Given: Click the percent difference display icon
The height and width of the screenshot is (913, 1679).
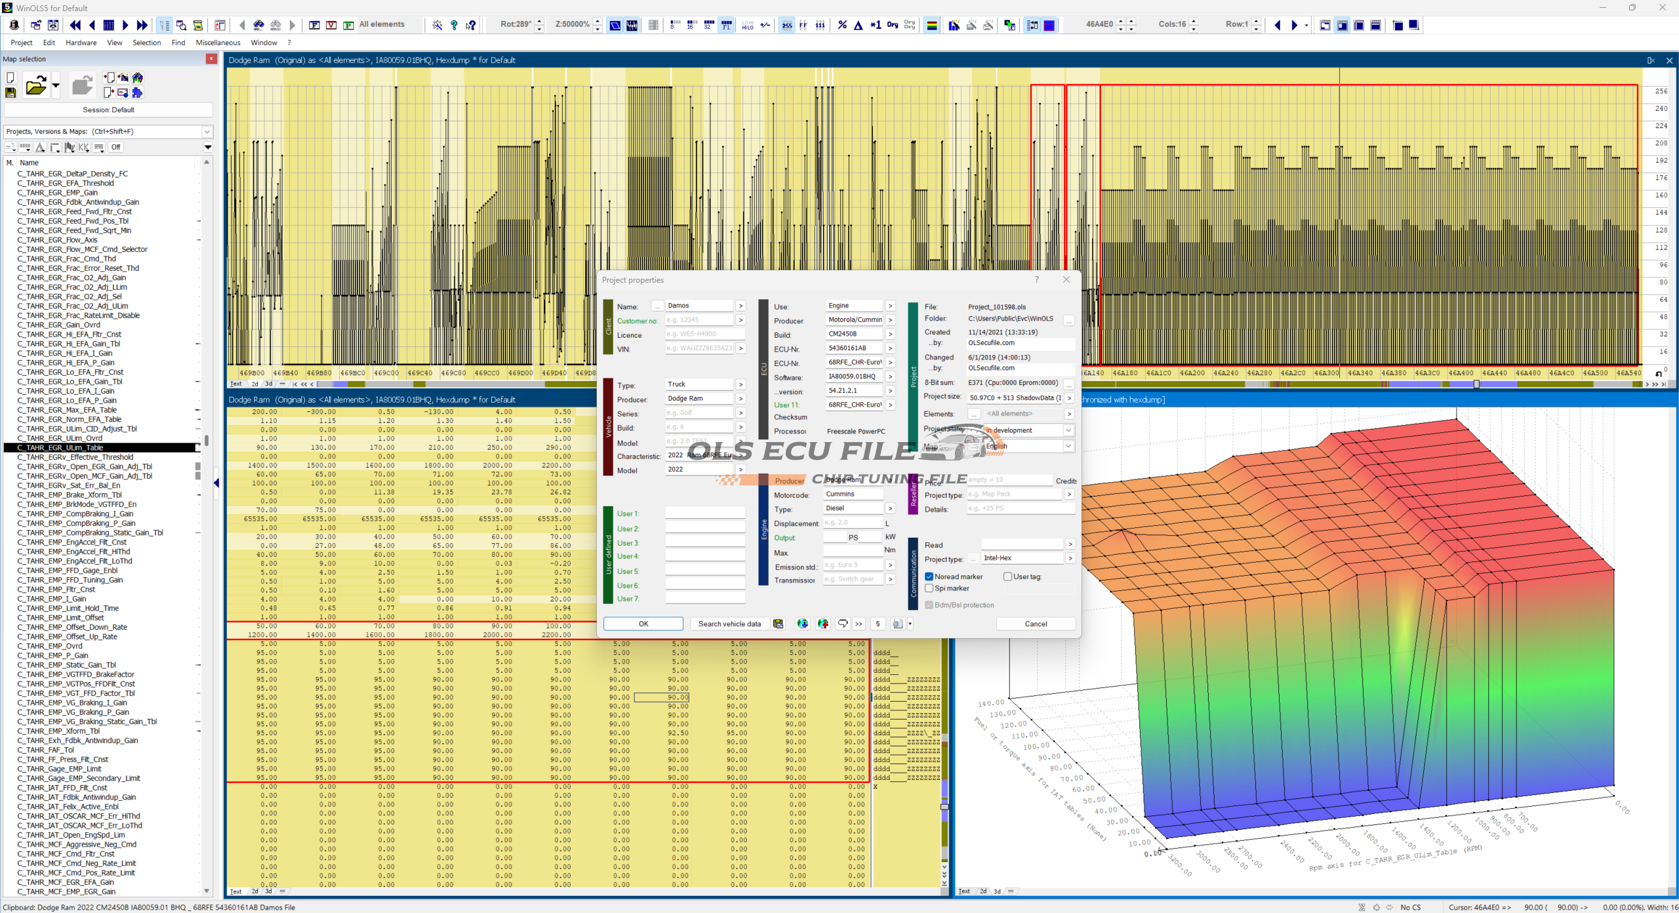Looking at the screenshot, I should [842, 25].
